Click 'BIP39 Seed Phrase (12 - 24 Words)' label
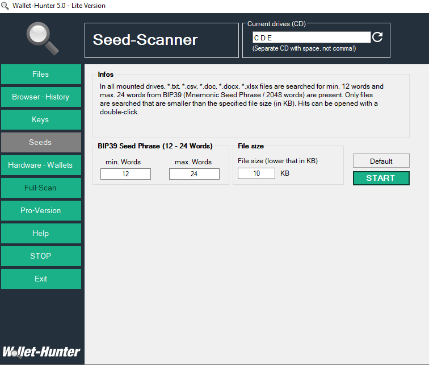This screenshot has width=429, height=365. [155, 146]
